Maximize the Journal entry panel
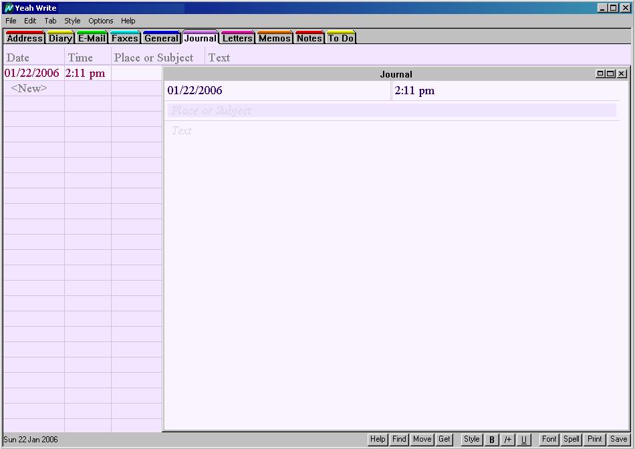635x449 pixels. [611, 74]
